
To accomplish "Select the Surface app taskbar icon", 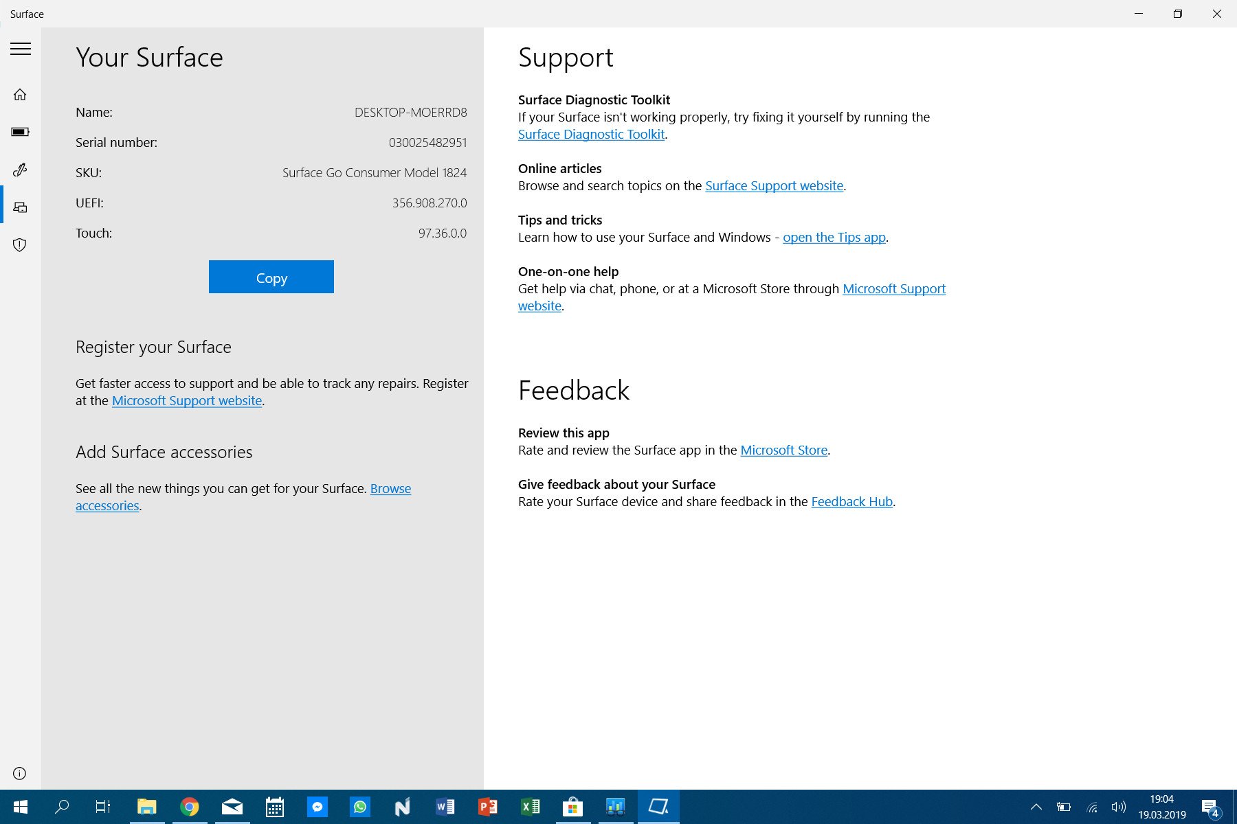I will (x=658, y=807).
